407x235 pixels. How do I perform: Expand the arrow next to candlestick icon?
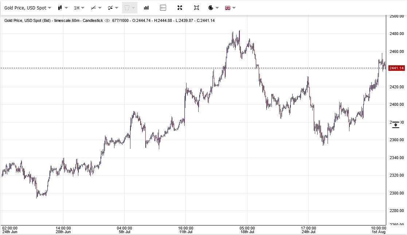[66, 8]
